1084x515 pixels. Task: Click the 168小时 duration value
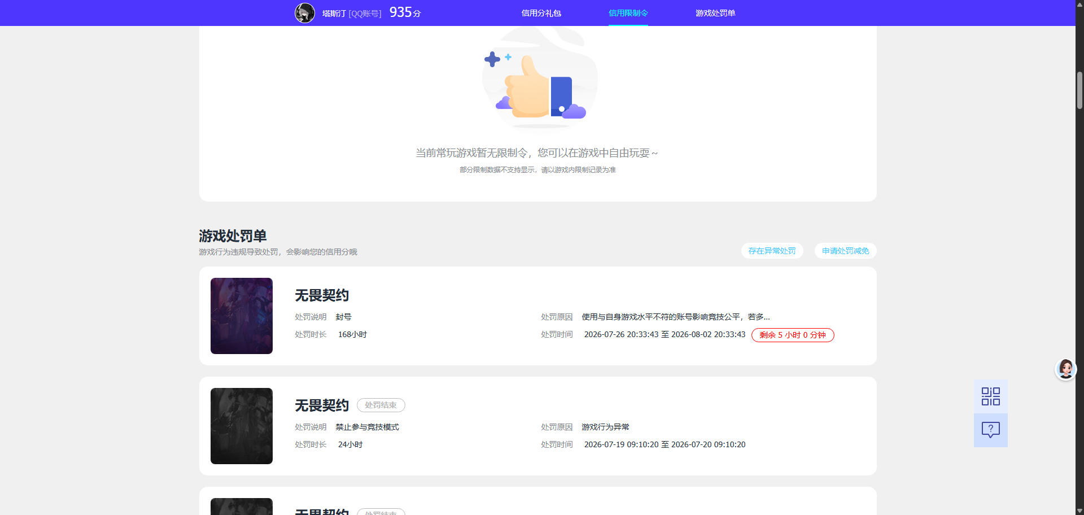[352, 334]
